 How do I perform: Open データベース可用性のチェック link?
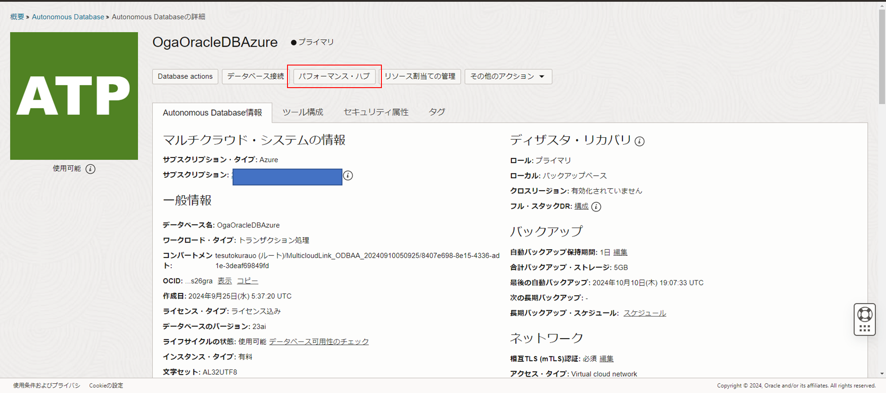[319, 342]
